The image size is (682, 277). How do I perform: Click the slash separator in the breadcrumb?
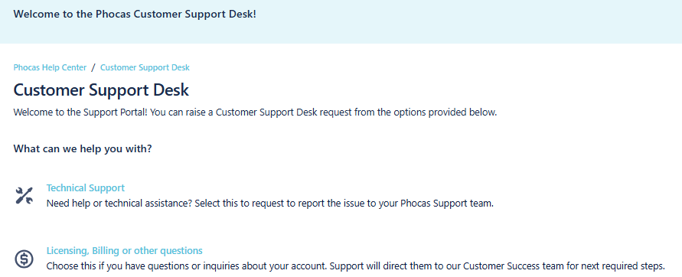tap(93, 67)
